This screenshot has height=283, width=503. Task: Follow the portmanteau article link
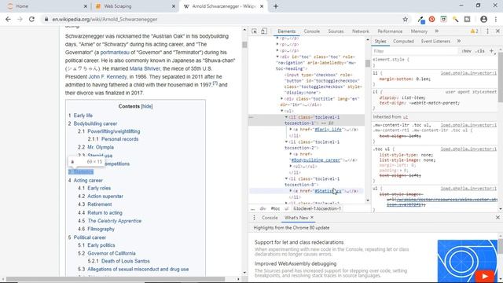point(115,53)
